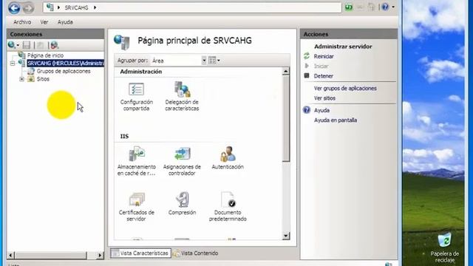Select Sitios tree item
Image resolution: width=473 pixels, height=266 pixels.
click(x=43, y=79)
